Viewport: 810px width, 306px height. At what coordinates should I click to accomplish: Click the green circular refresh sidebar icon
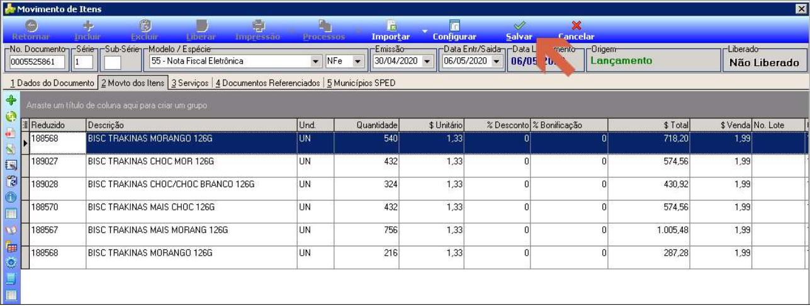11,116
